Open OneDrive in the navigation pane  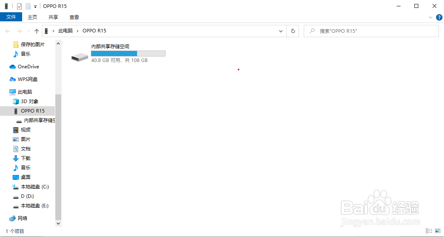tap(28, 66)
